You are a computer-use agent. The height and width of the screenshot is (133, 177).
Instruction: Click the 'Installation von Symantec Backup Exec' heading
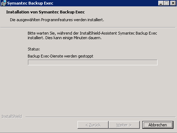(45, 12)
